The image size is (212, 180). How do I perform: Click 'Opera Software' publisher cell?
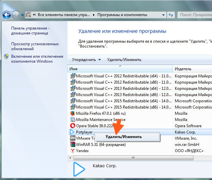tap(188, 126)
